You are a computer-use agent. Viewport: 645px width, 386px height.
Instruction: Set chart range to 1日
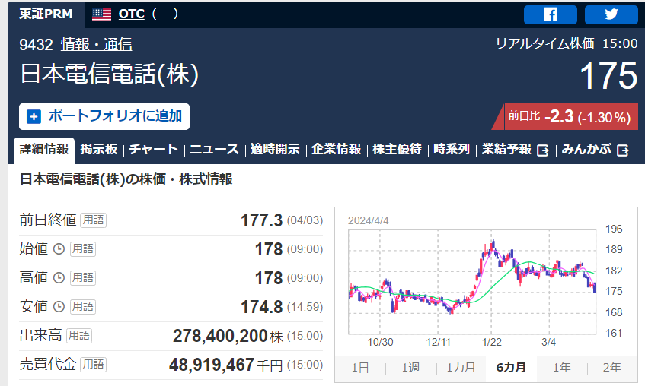tap(360, 368)
